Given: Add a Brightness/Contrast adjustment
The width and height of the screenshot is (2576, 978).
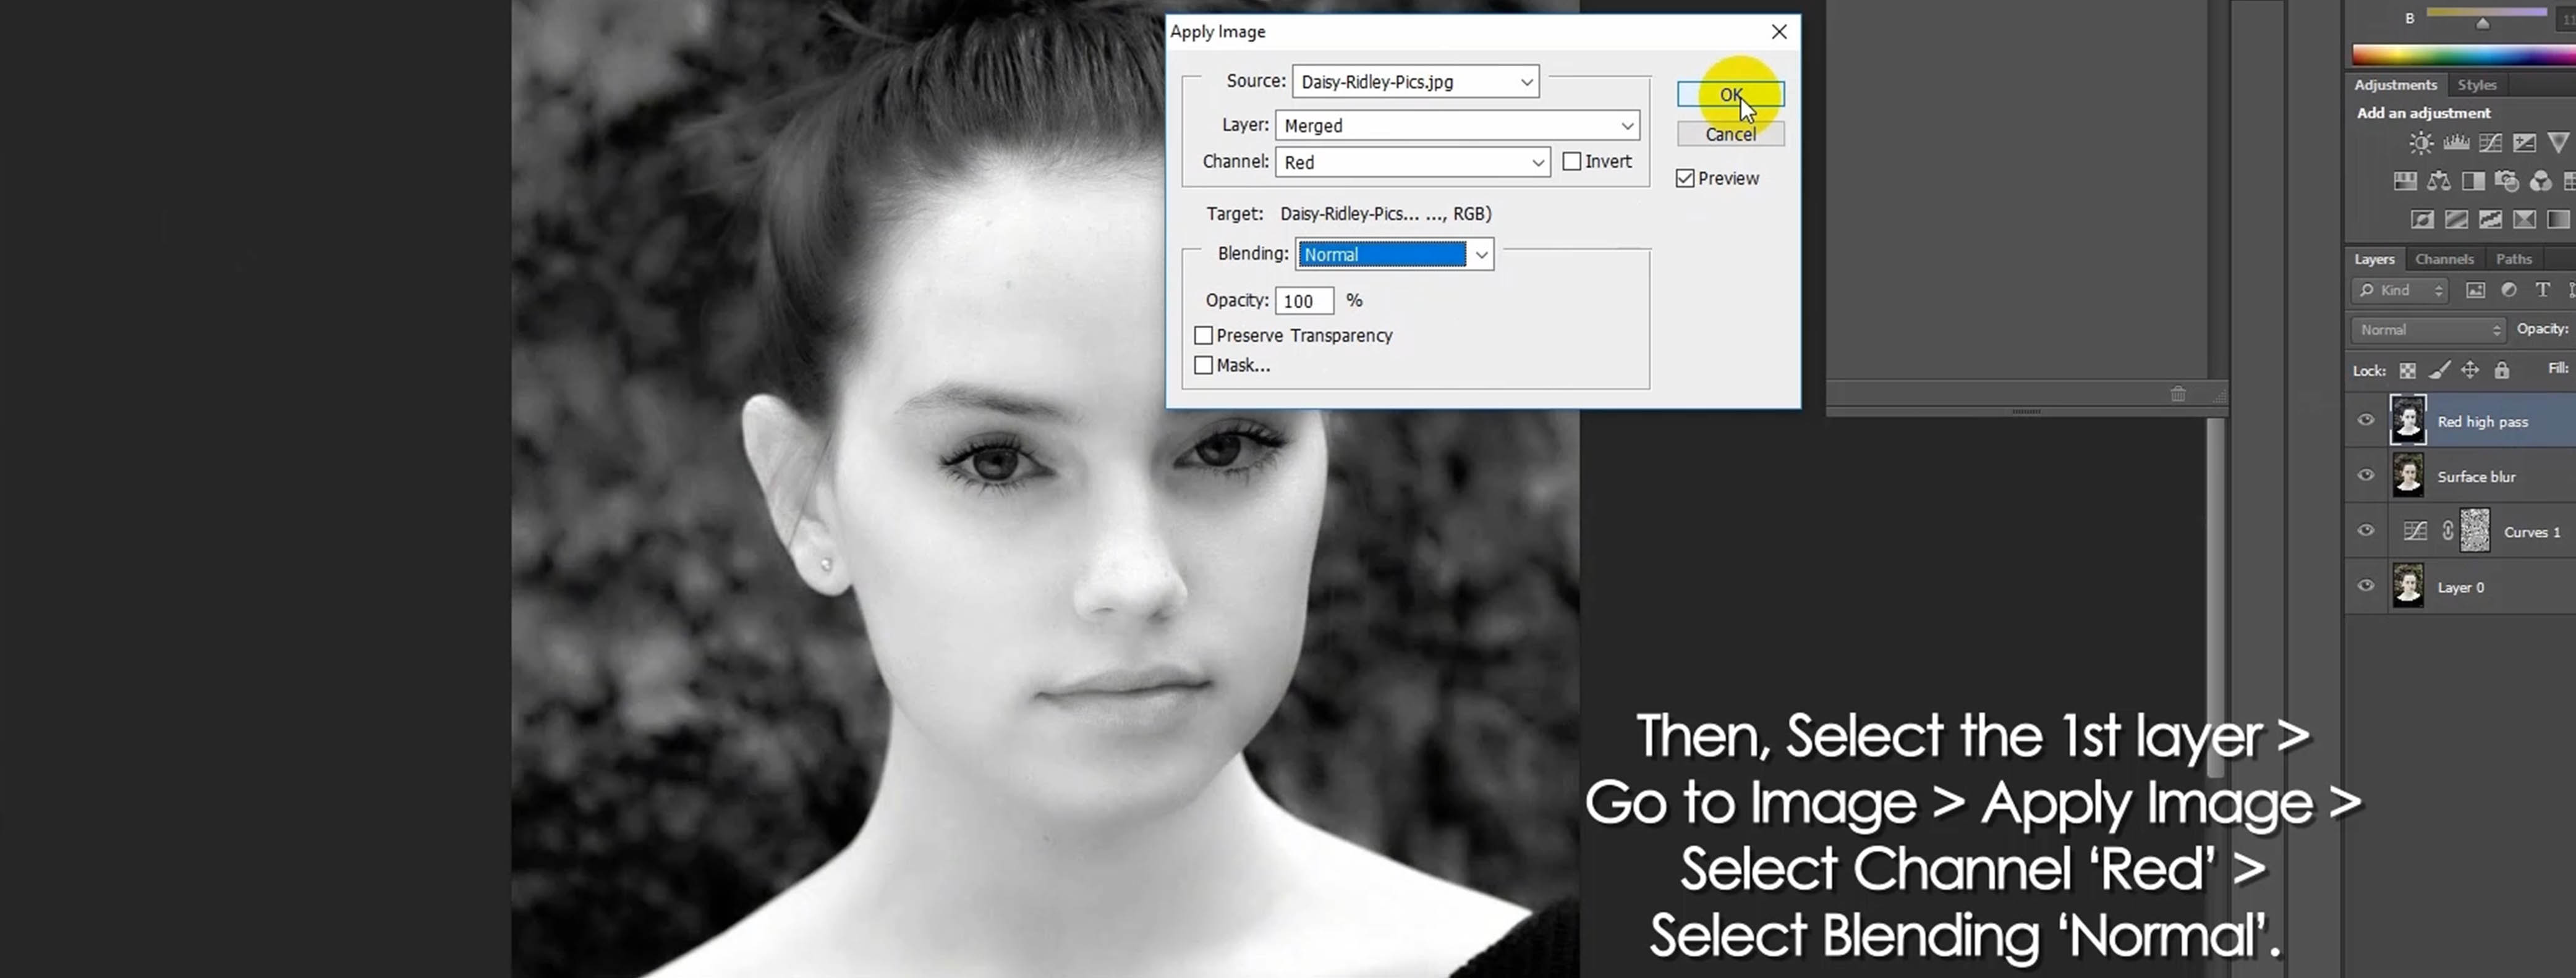Looking at the screenshot, I should [x=2421, y=143].
